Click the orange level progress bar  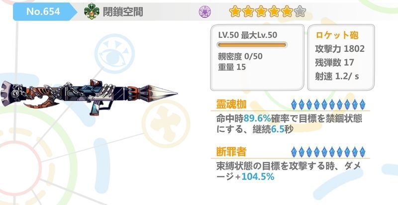point(252,45)
